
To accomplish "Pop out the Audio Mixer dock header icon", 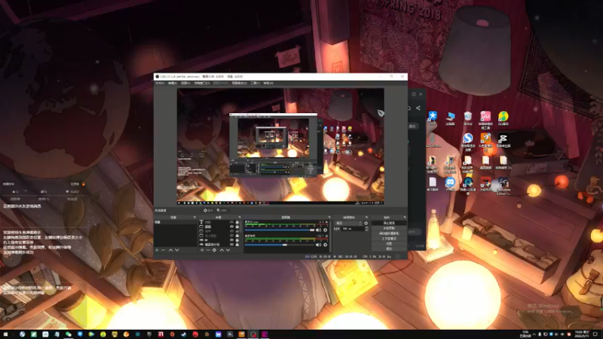I will coord(329,217).
